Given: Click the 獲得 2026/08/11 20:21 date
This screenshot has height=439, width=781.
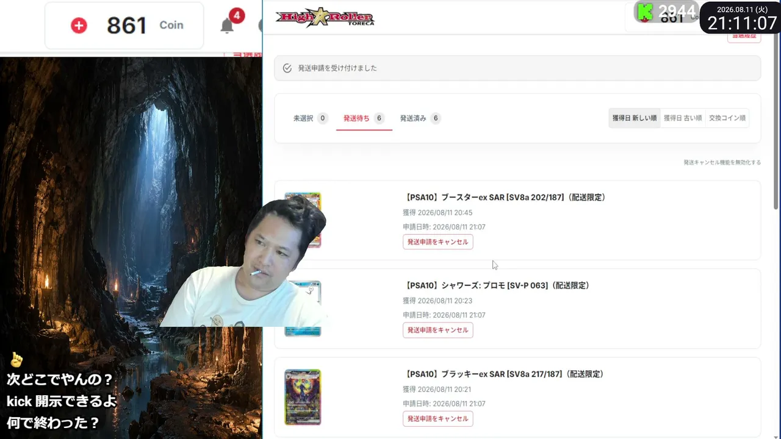Looking at the screenshot, I should tap(437, 389).
